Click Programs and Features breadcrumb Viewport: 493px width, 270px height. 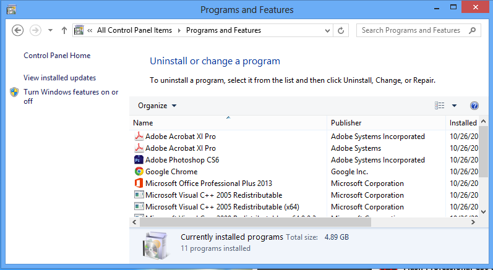point(223,30)
